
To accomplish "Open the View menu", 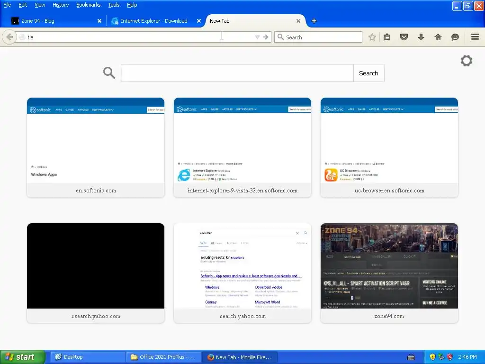I will coord(40,5).
